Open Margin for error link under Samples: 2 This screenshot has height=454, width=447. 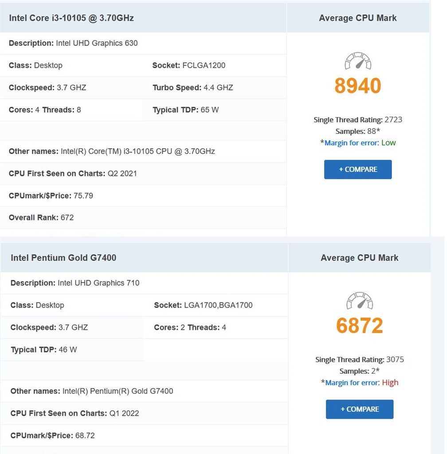(x=352, y=383)
